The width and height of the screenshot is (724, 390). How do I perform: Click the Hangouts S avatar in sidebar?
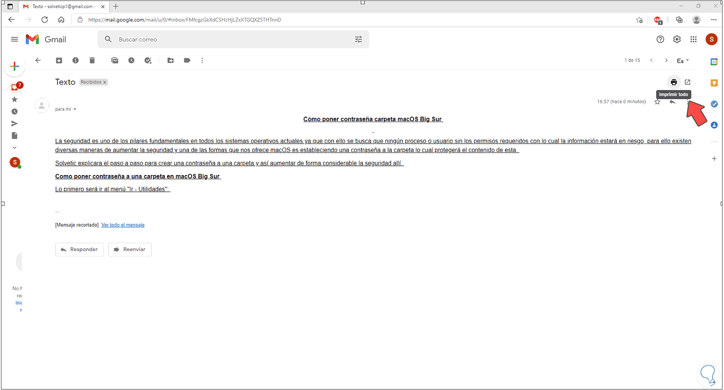pos(15,162)
